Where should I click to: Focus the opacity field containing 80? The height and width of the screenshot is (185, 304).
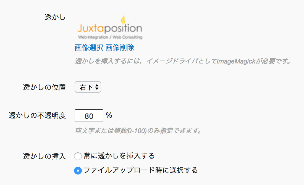pos(89,116)
